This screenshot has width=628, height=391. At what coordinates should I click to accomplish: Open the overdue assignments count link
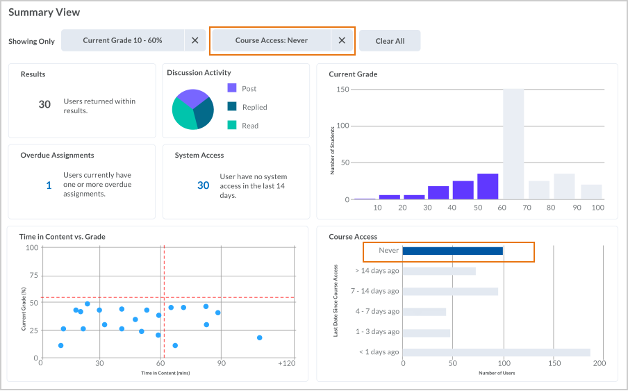[x=49, y=185]
